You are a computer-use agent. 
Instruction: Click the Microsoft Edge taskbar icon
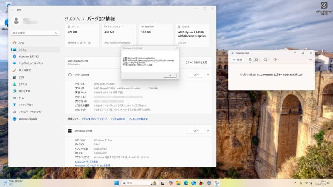pyautogui.click(x=186, y=183)
